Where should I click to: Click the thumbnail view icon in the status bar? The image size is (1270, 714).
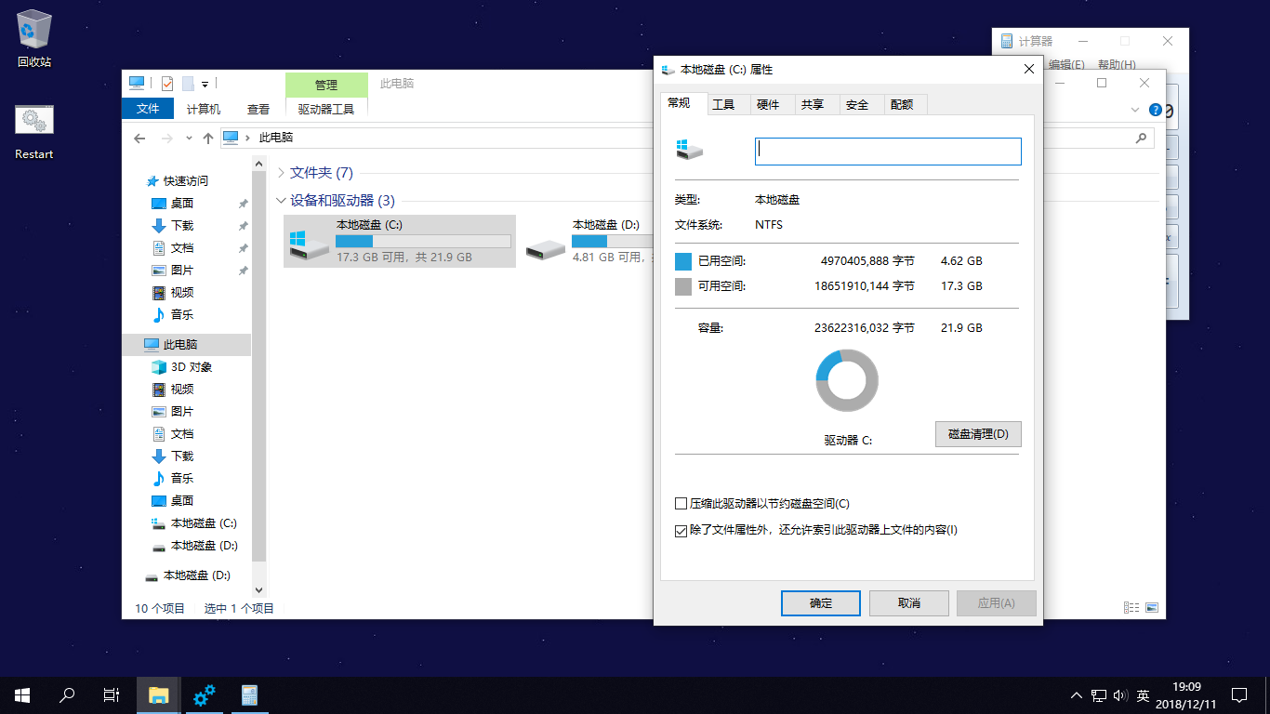1152,608
